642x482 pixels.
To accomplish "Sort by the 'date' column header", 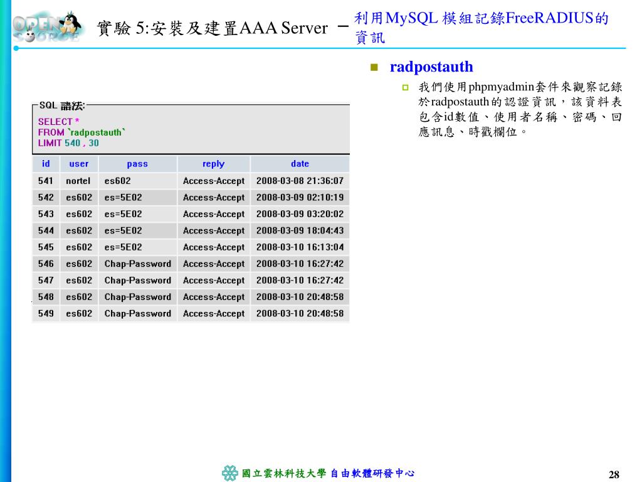I will click(x=300, y=164).
